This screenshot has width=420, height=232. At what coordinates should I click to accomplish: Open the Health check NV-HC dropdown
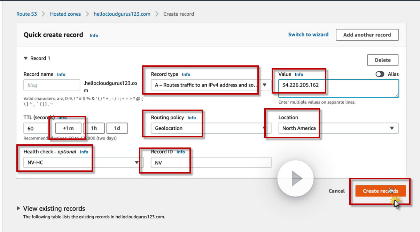(83, 162)
